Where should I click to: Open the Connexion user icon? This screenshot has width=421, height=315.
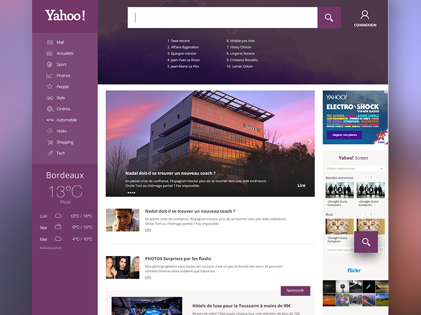[365, 15]
